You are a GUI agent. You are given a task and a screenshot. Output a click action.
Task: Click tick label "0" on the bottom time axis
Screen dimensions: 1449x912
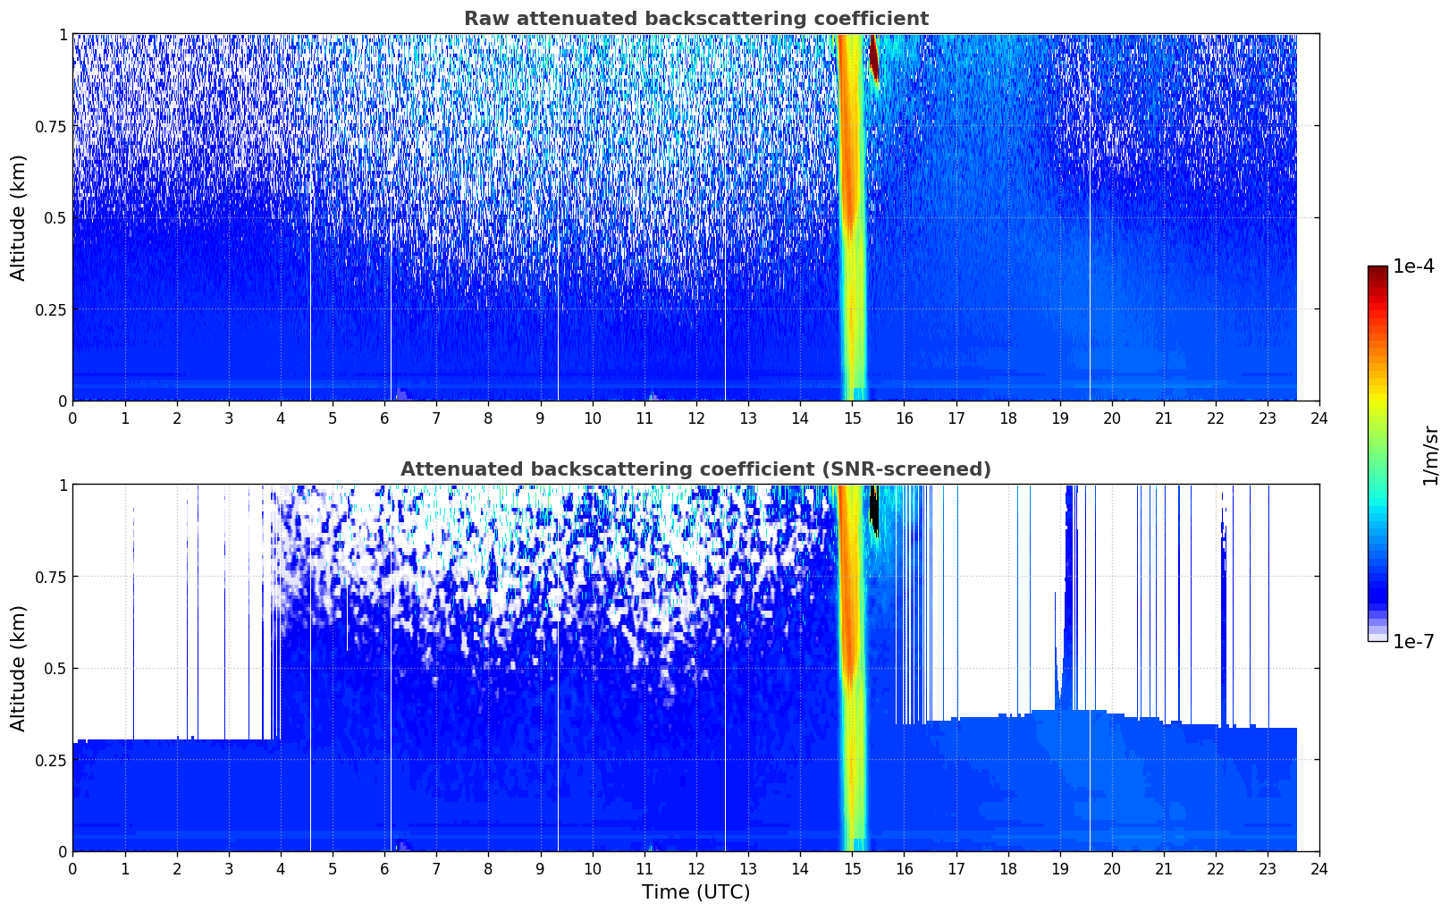click(73, 868)
